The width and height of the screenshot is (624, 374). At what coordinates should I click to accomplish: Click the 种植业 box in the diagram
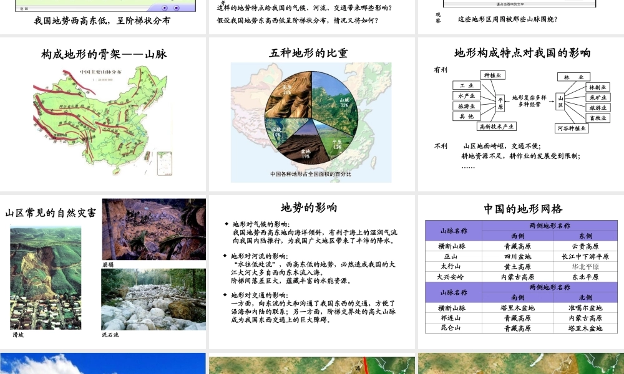click(493, 75)
